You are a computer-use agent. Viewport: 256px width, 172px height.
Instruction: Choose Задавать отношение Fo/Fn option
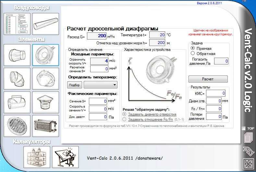point(124,119)
